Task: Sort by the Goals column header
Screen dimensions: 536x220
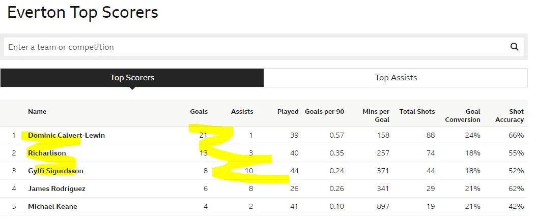Action: pos(199,111)
